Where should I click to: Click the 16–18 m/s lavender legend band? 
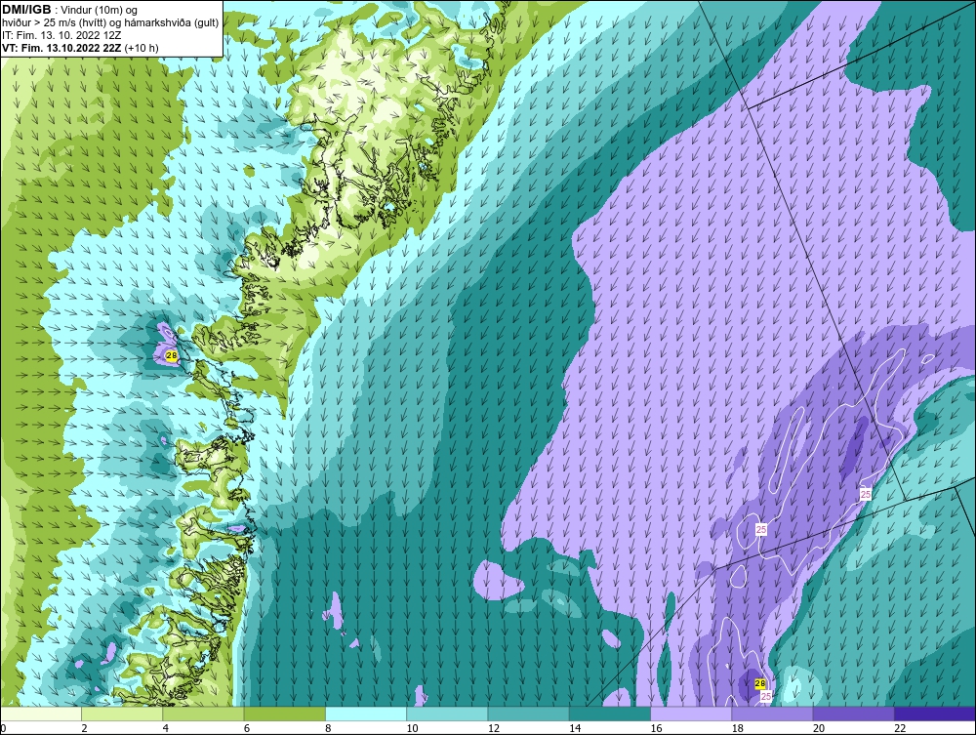pyautogui.click(x=691, y=714)
